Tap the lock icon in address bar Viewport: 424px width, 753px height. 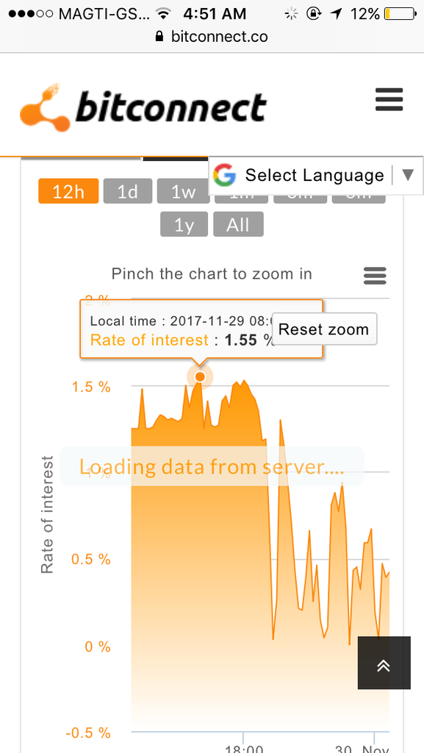point(159,37)
